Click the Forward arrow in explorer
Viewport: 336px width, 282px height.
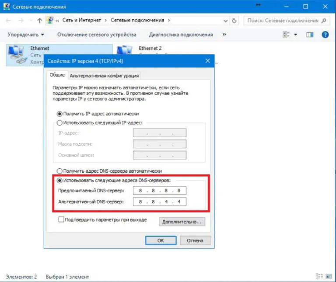point(21,21)
